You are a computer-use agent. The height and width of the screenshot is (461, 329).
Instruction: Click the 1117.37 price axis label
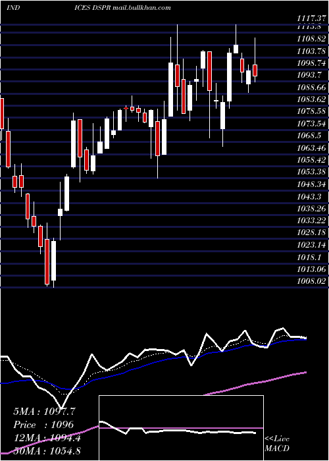311,18
